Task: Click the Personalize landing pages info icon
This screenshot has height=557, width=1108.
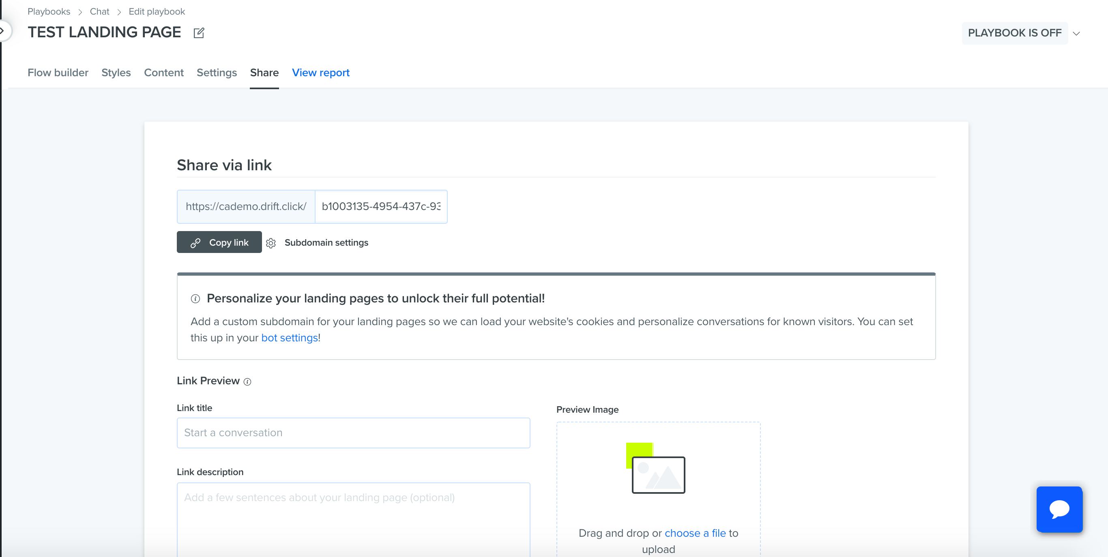Action: [195, 299]
